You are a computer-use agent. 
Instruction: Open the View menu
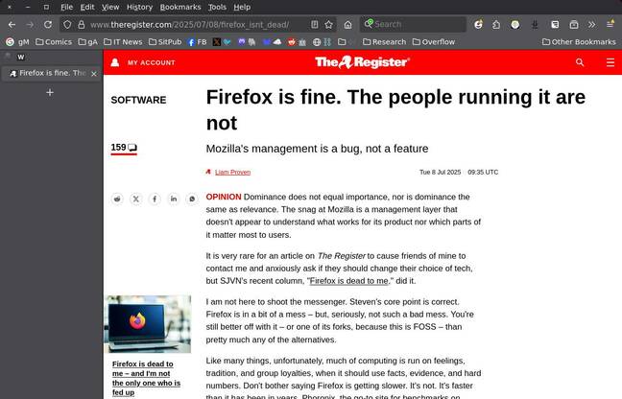click(x=110, y=7)
